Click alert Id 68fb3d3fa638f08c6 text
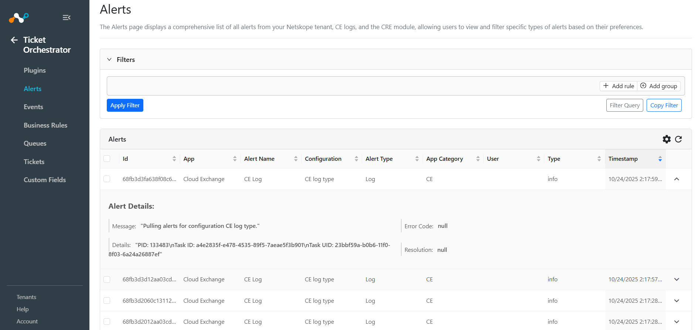 tap(149, 179)
